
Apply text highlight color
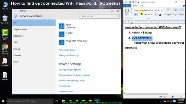(155, 14)
